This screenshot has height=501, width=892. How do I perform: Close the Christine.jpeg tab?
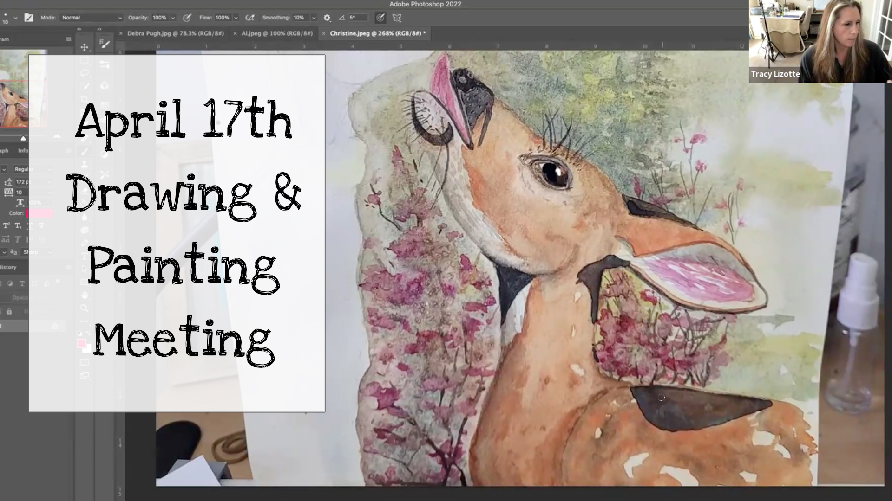point(324,33)
